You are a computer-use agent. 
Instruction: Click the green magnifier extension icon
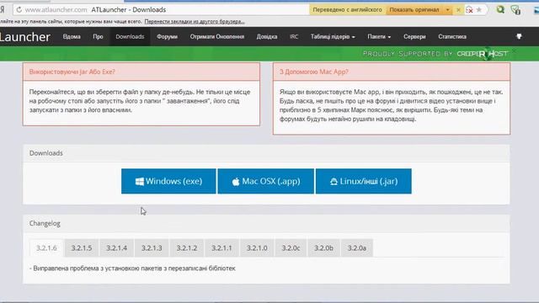[500, 9]
